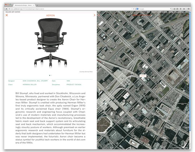
Task: Click the Herman Miller client link
Action: (x=30, y=85)
